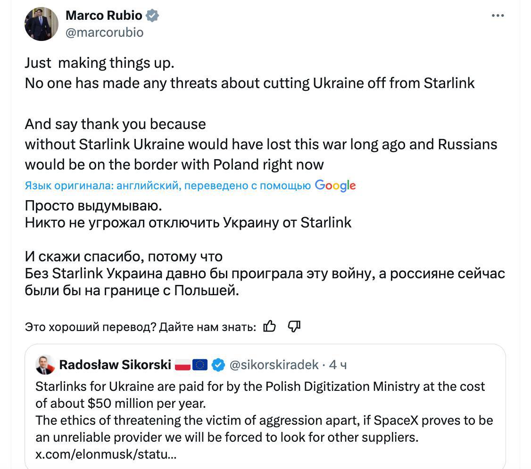
Task: Rate translation with thumbs down icon
Action: 294,326
